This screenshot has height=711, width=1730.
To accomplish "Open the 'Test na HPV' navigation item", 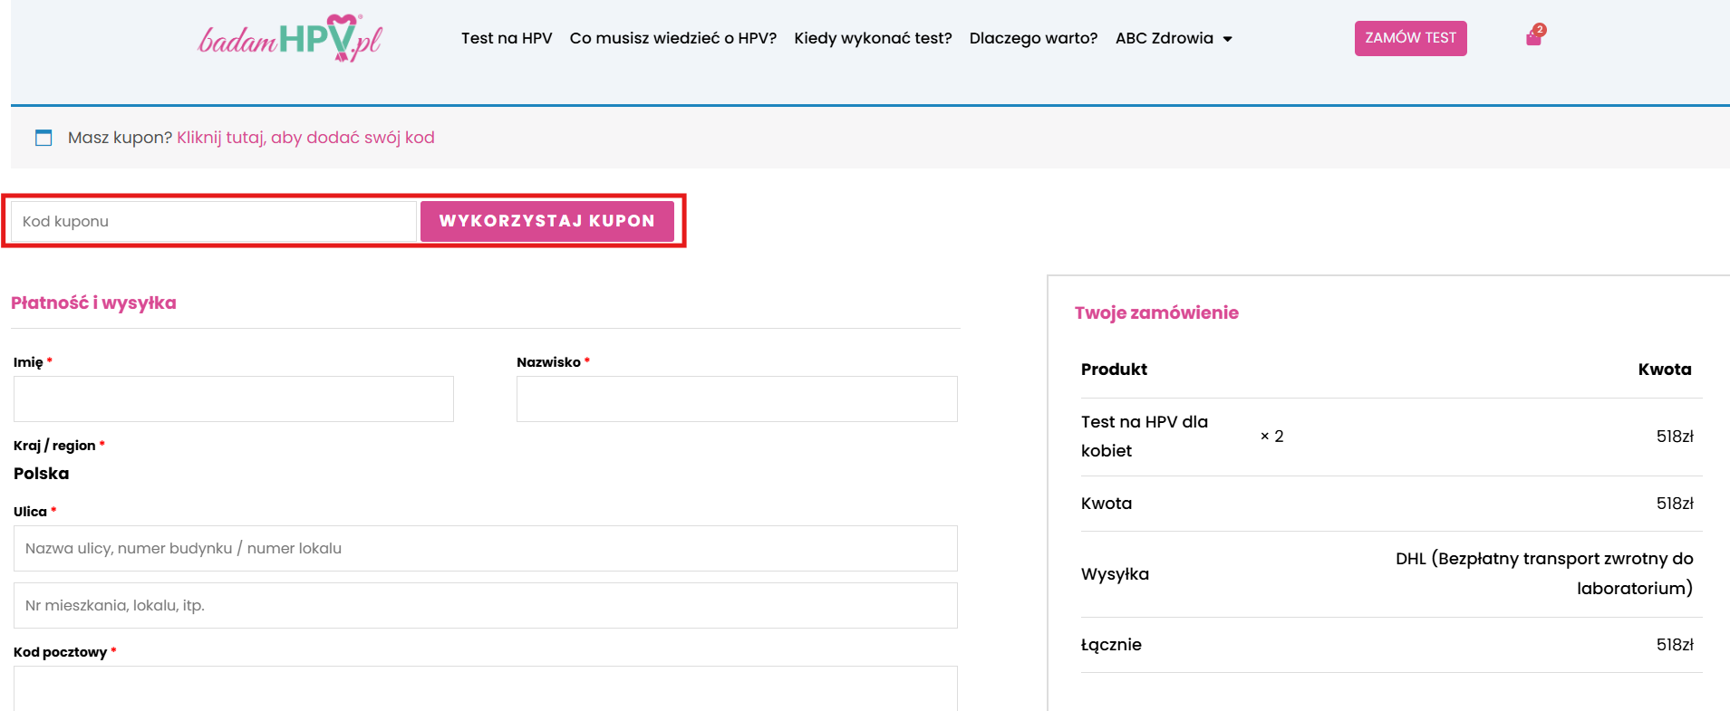I will tap(506, 38).
